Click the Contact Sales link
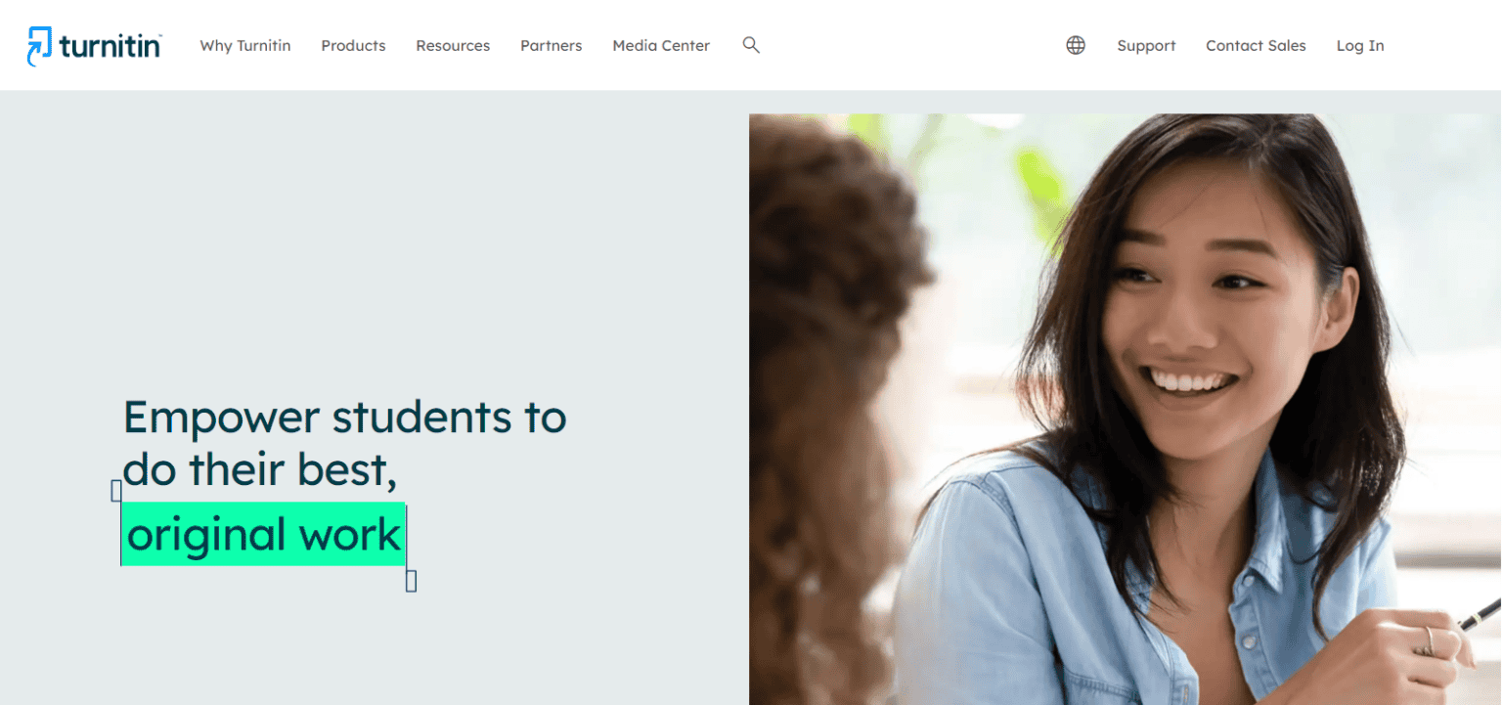Viewport: 1502px width, 705px height. [1256, 46]
